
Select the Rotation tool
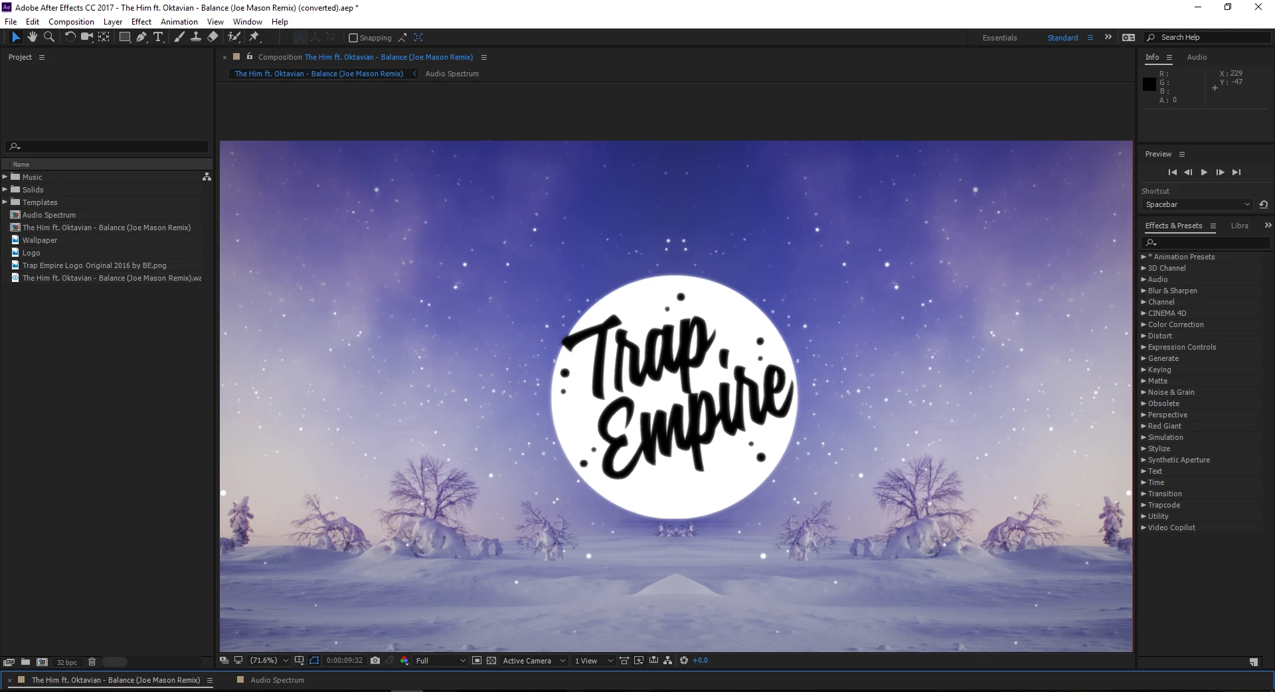70,37
